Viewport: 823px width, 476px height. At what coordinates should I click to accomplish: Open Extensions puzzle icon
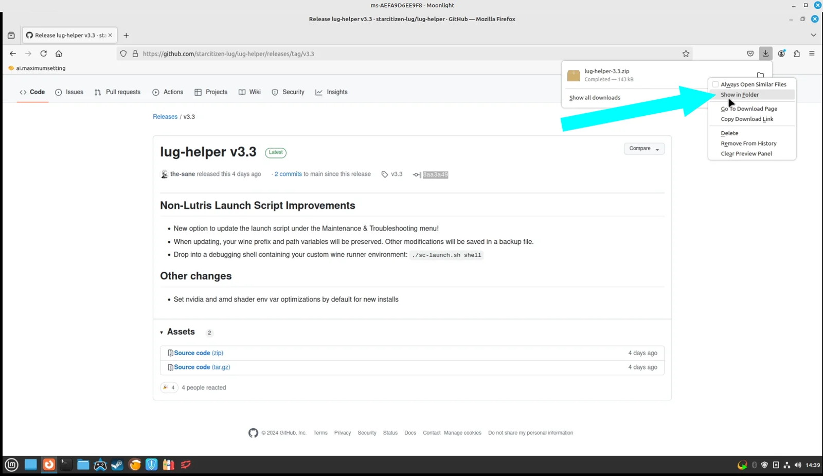tap(797, 54)
